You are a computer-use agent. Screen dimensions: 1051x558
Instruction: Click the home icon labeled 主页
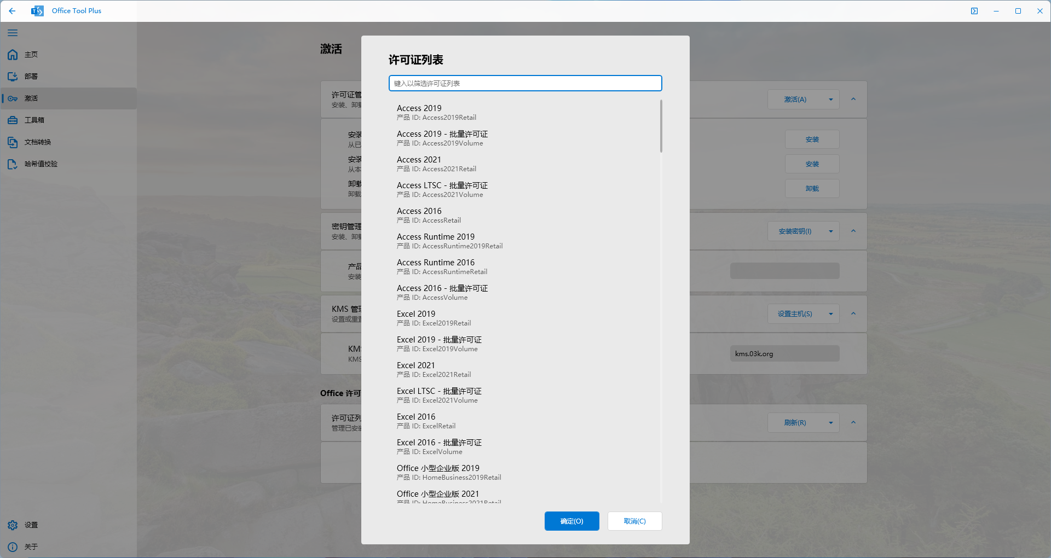point(13,55)
